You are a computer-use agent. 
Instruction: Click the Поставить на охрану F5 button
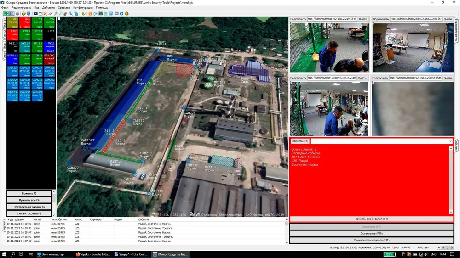29,207
